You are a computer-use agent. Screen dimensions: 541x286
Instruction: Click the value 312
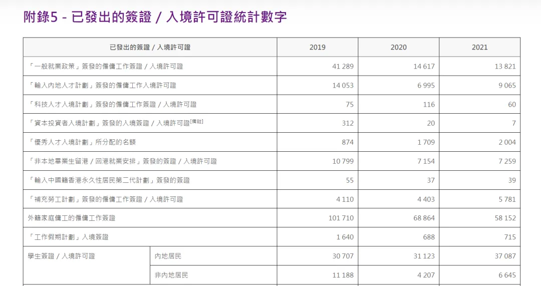(348, 123)
